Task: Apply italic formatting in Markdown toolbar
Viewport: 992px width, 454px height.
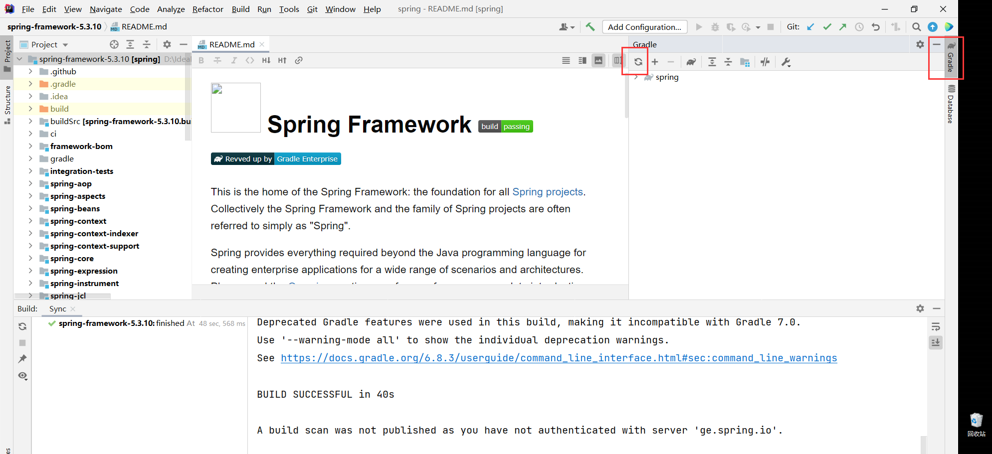Action: point(234,60)
